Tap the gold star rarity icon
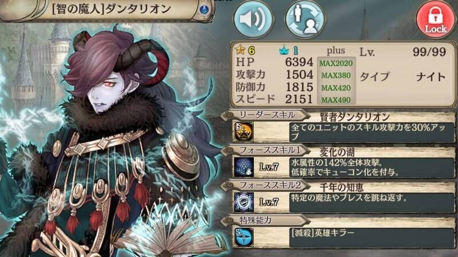The image size is (458, 257). click(240, 50)
